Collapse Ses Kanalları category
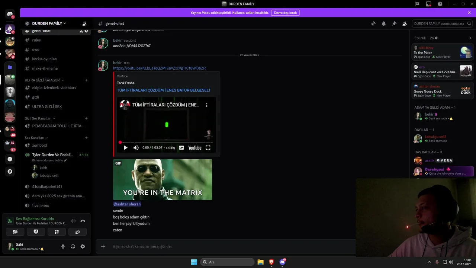This screenshot has height=268, width=476. 36,138
